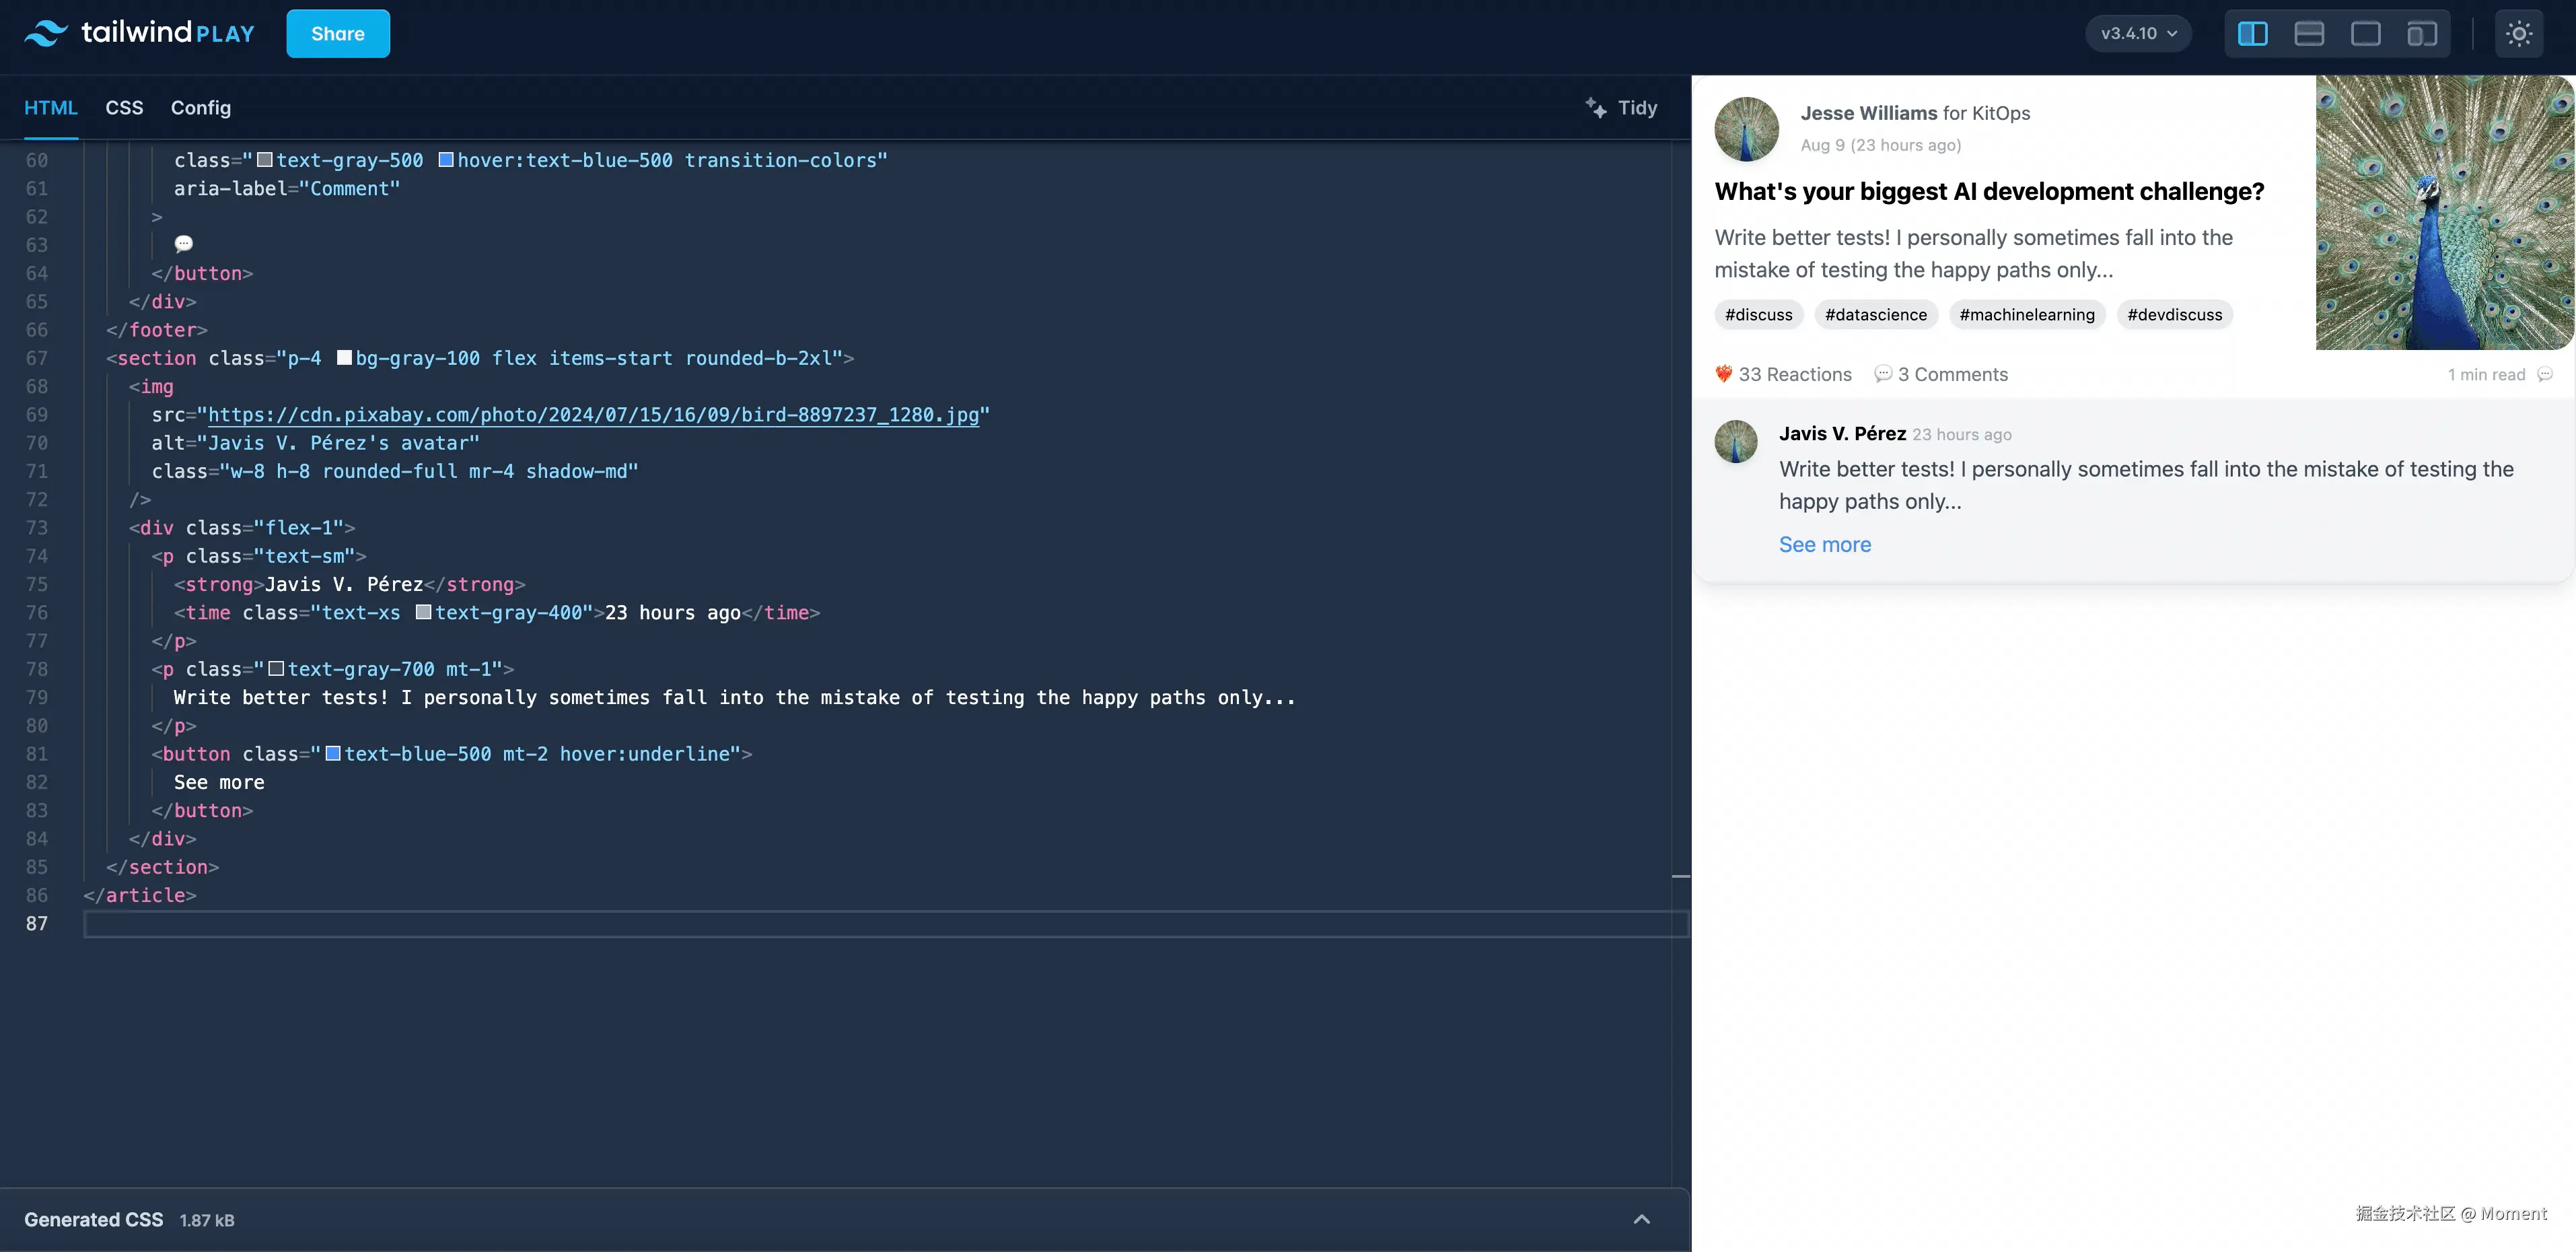Select the preview-only layout icon
2576x1252 pixels.
(x=2366, y=33)
